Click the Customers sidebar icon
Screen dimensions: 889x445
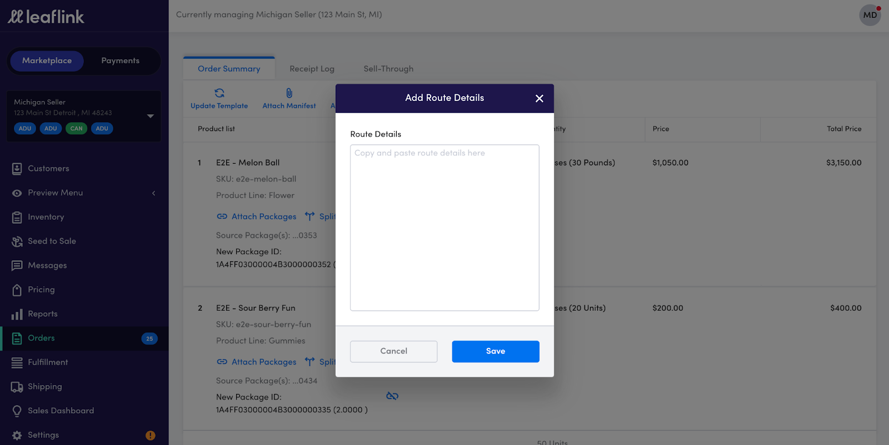[17, 169]
